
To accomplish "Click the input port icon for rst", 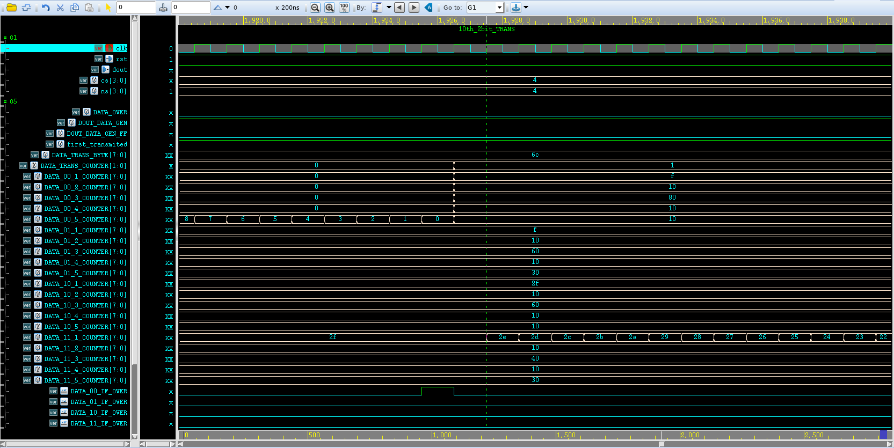I will (x=109, y=59).
